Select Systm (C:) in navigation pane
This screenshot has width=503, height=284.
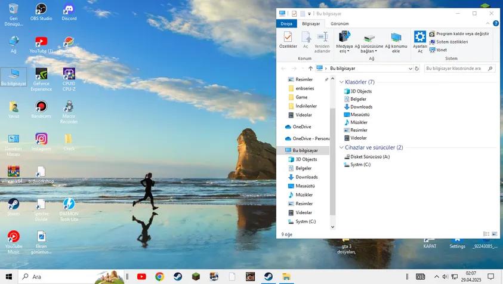coord(305,221)
